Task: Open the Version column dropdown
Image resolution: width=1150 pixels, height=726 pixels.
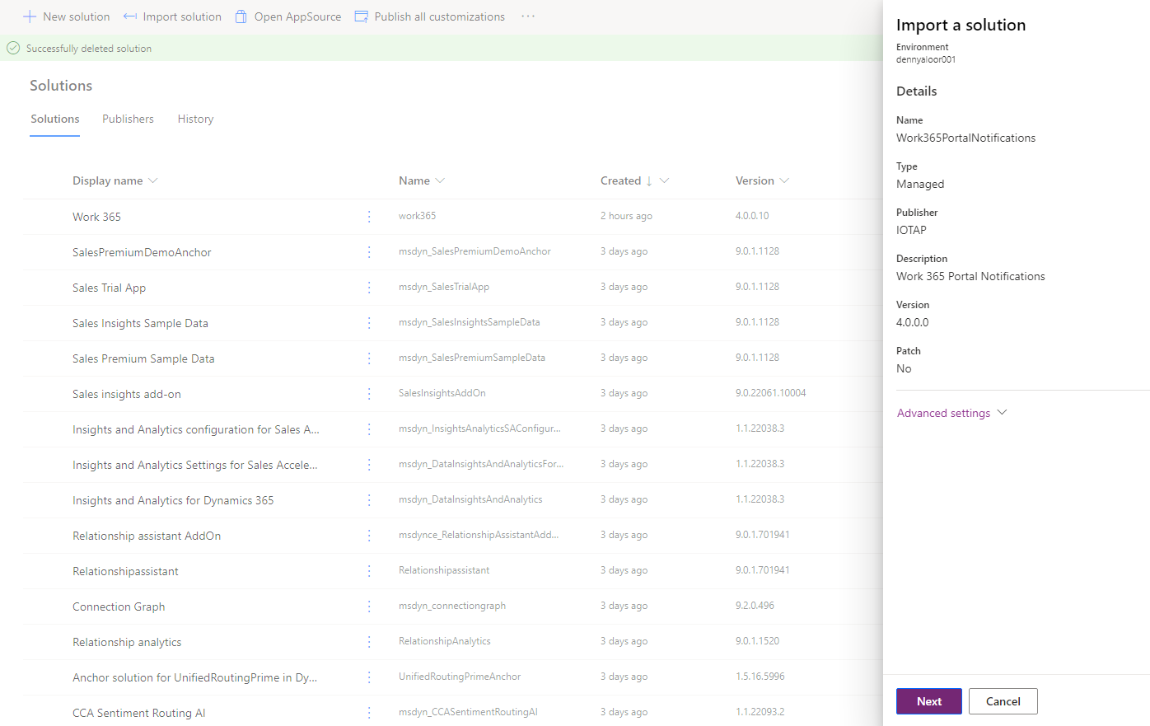Action: click(784, 180)
